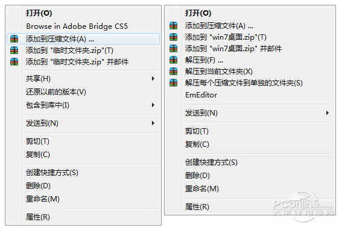The image size is (339, 228).
Task: Click WinRAR icon beside 添加到 "临时文件夹.zip"(T)
Action: tap(14, 51)
